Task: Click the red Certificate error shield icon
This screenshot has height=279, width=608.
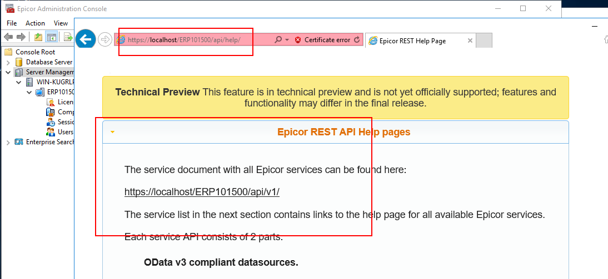Action: pyautogui.click(x=298, y=40)
